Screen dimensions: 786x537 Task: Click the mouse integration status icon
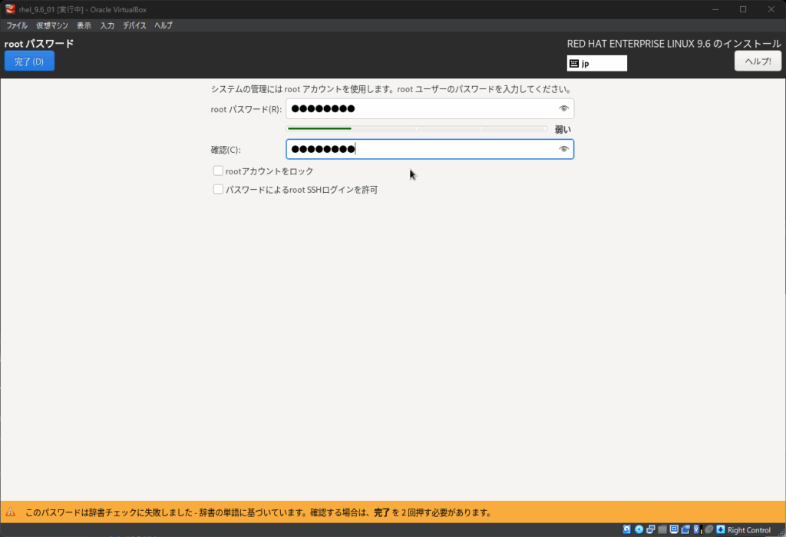click(x=708, y=529)
